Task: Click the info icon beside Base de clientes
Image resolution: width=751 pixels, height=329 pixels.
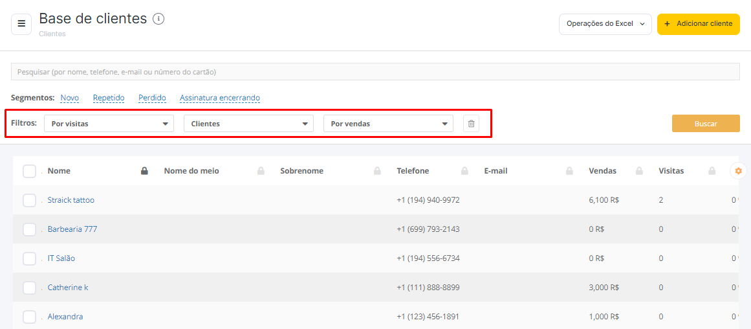Action: (158, 19)
